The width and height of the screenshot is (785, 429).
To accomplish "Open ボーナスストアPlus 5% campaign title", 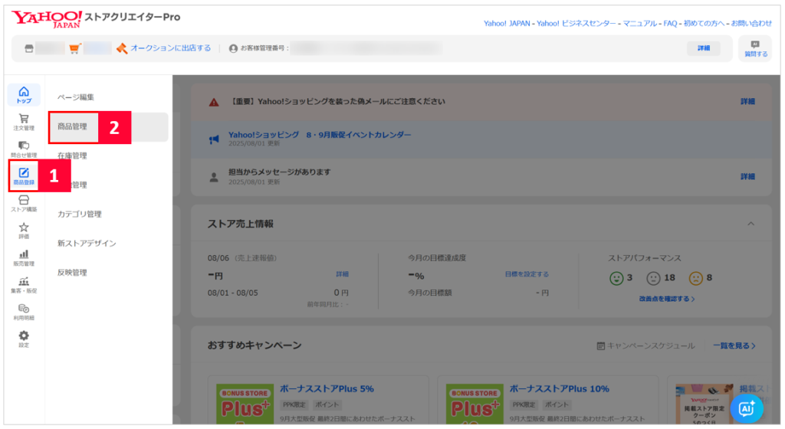I will [327, 388].
